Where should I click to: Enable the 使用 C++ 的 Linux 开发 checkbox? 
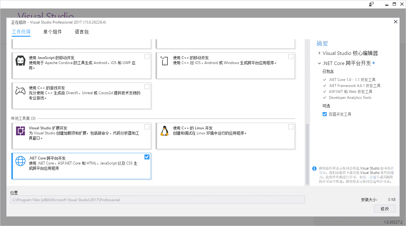[291, 127]
